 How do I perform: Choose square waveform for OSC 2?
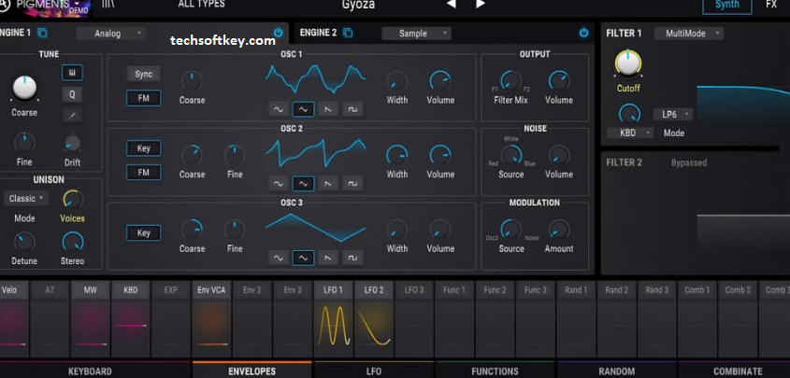click(352, 184)
